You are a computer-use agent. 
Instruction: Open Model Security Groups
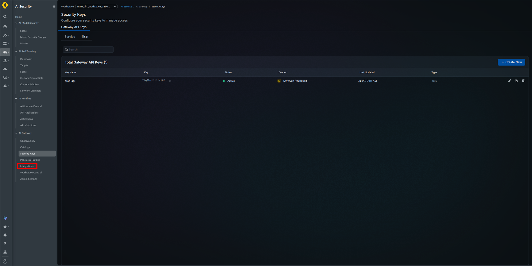tap(33, 37)
